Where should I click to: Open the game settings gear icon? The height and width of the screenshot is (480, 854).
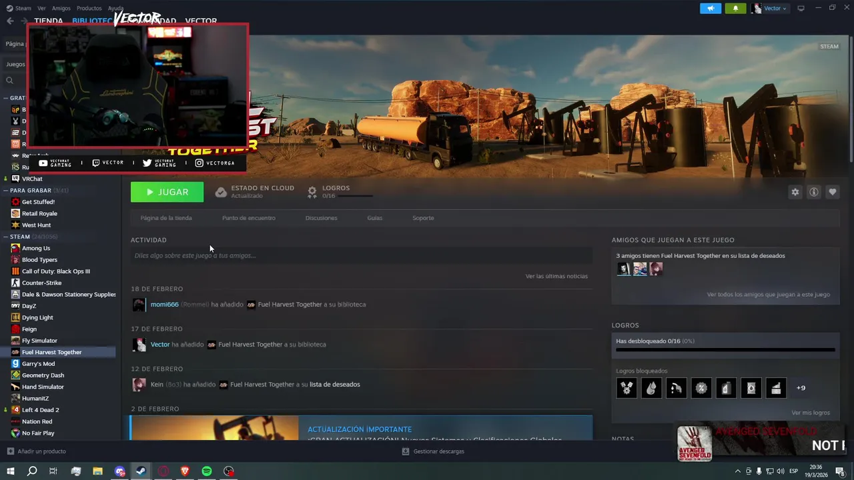pos(795,192)
